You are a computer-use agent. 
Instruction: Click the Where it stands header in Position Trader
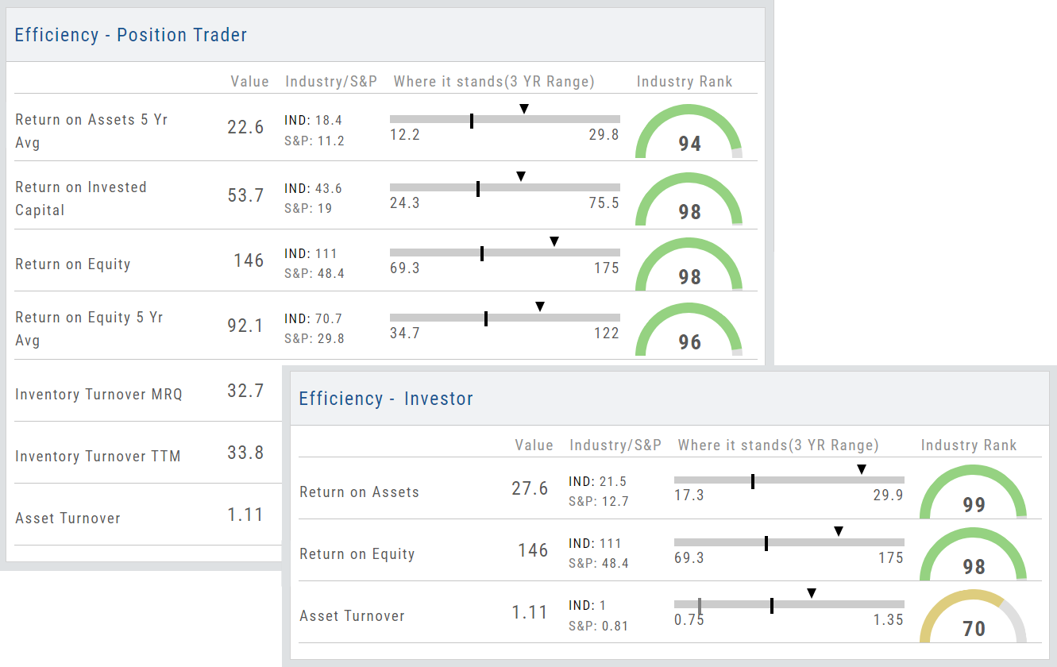[494, 82]
